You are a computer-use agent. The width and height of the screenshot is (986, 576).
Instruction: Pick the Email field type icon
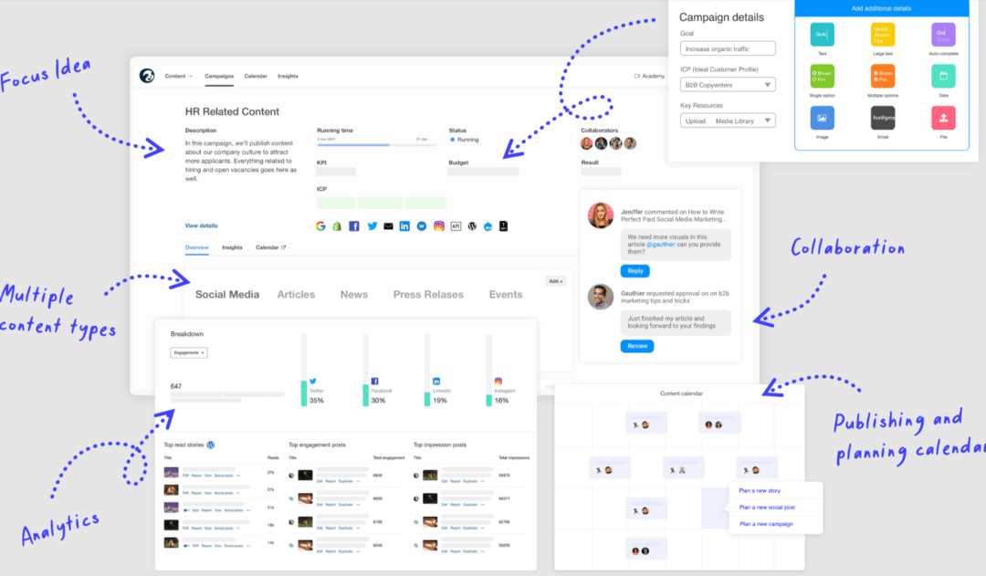883,118
